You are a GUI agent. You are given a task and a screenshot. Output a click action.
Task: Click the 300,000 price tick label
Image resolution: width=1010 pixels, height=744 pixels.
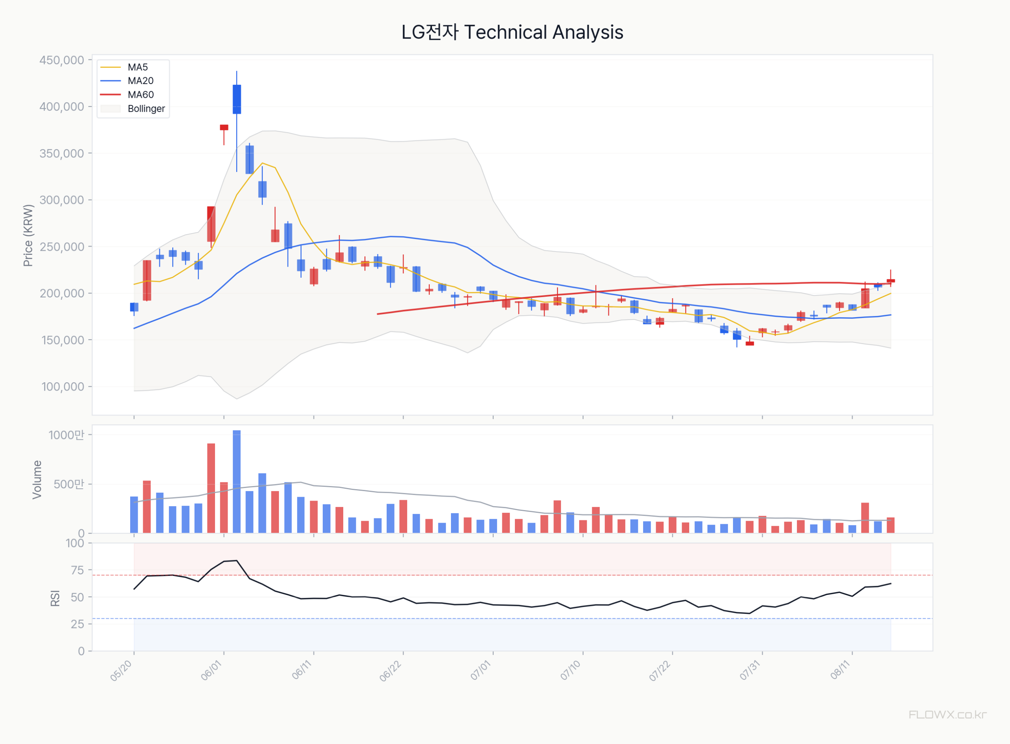point(62,200)
